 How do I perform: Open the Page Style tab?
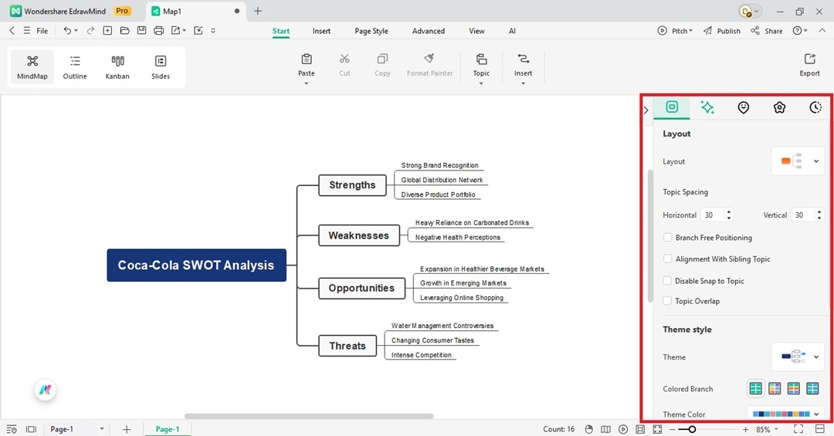click(371, 31)
